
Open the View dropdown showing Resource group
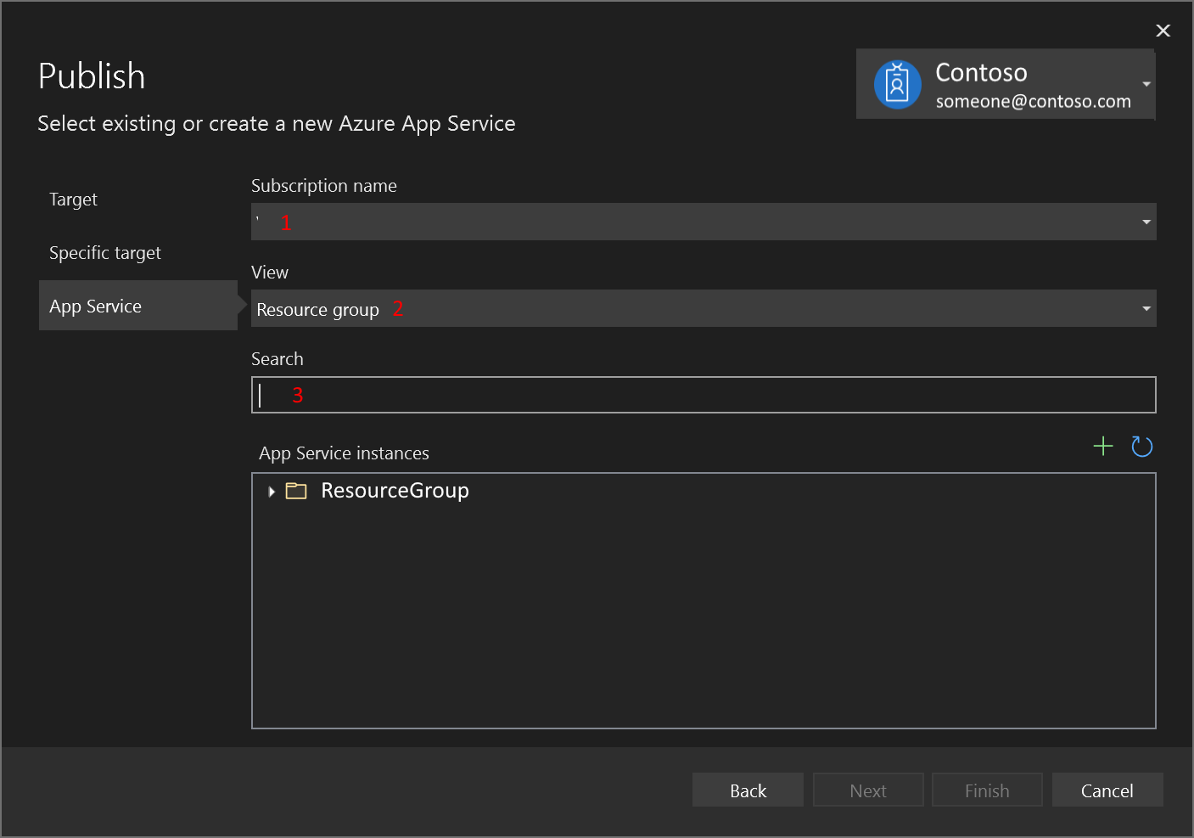point(1146,308)
